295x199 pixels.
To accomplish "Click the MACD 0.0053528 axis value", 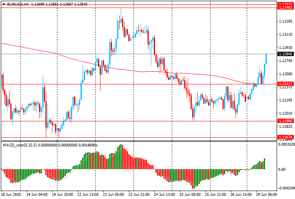I will pyautogui.click(x=286, y=144).
